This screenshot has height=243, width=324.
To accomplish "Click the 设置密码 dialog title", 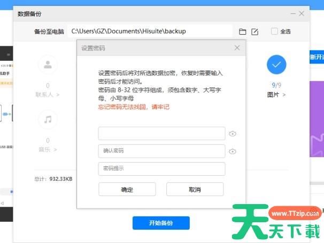I will pyautogui.click(x=93, y=48).
